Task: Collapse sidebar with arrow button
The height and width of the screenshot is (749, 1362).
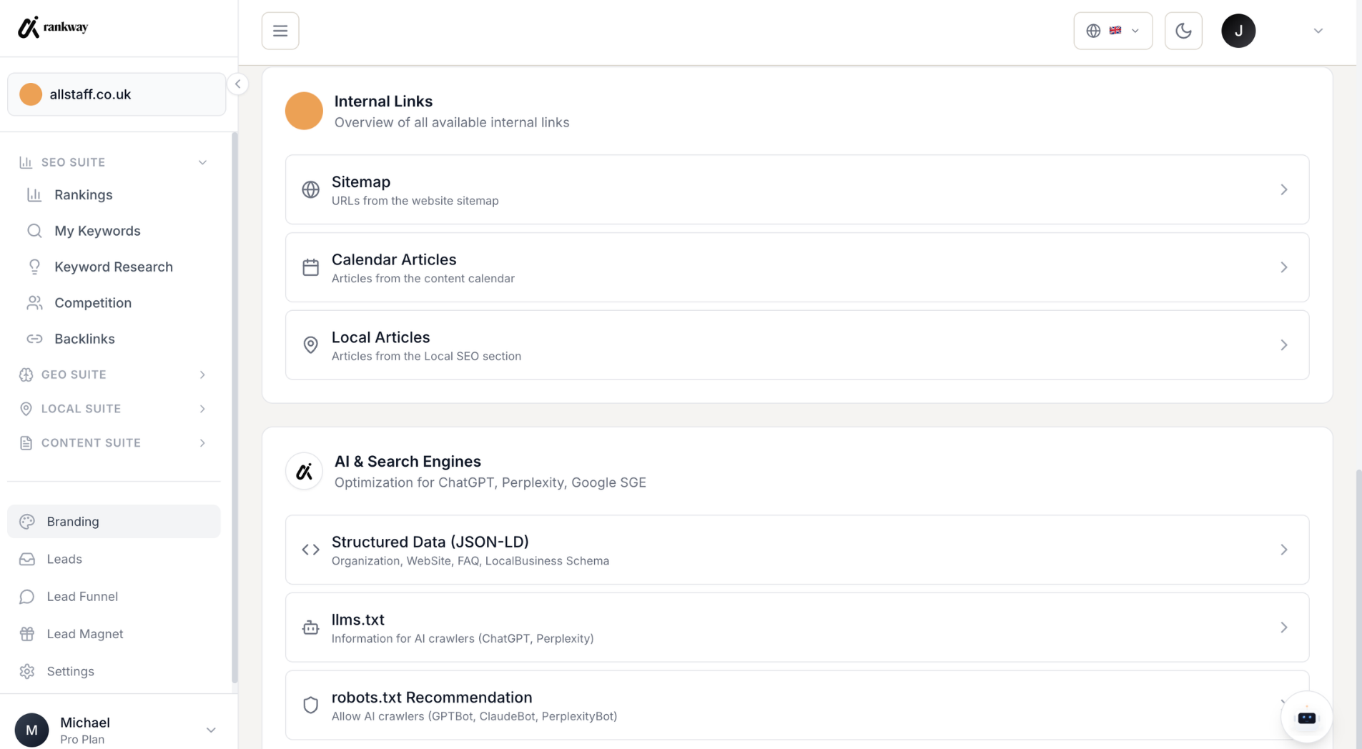Action: tap(238, 84)
